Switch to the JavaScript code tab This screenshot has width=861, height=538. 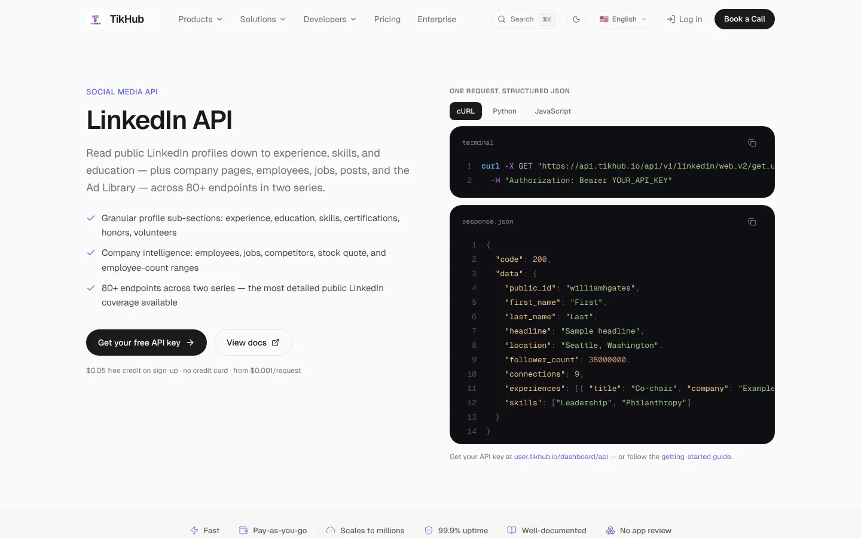(553, 111)
